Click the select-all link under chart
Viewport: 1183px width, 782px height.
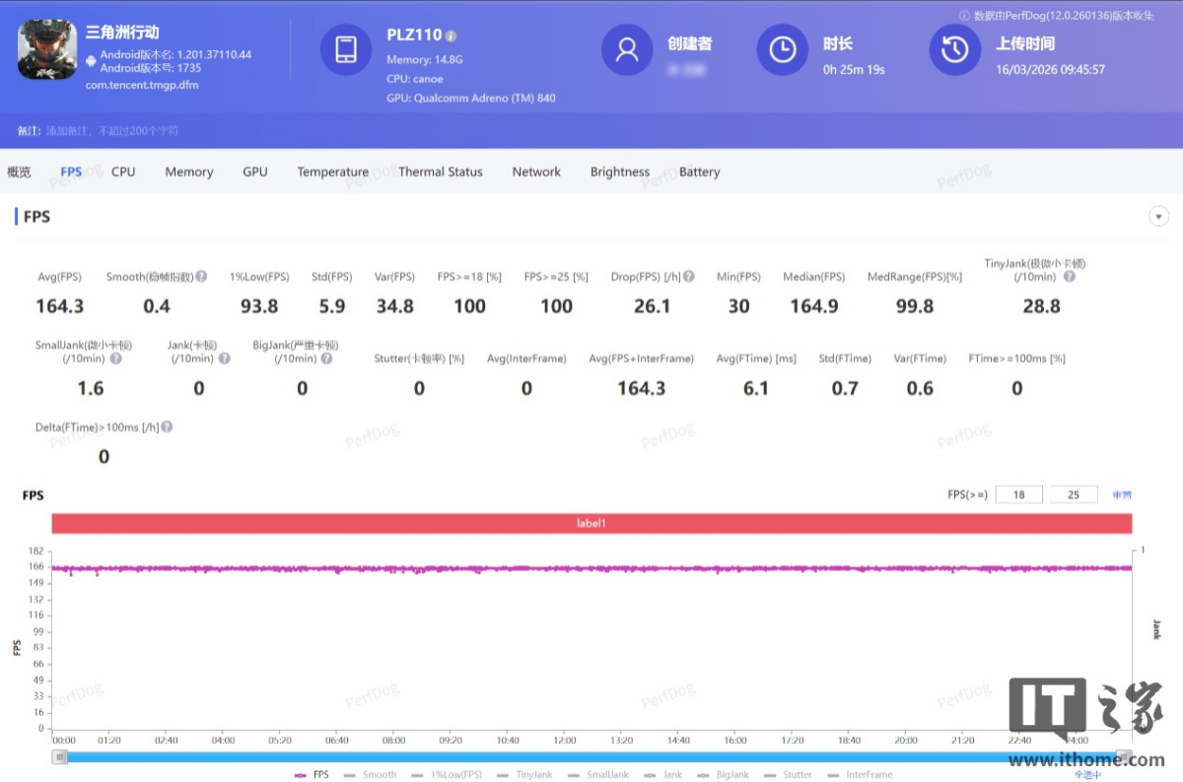[1087, 775]
